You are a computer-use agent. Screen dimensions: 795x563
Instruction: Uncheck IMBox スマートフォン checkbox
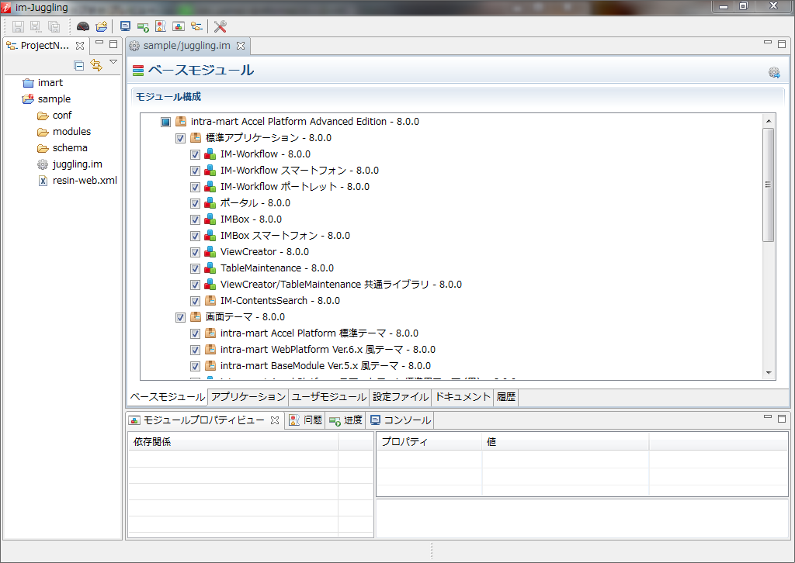pyautogui.click(x=195, y=236)
